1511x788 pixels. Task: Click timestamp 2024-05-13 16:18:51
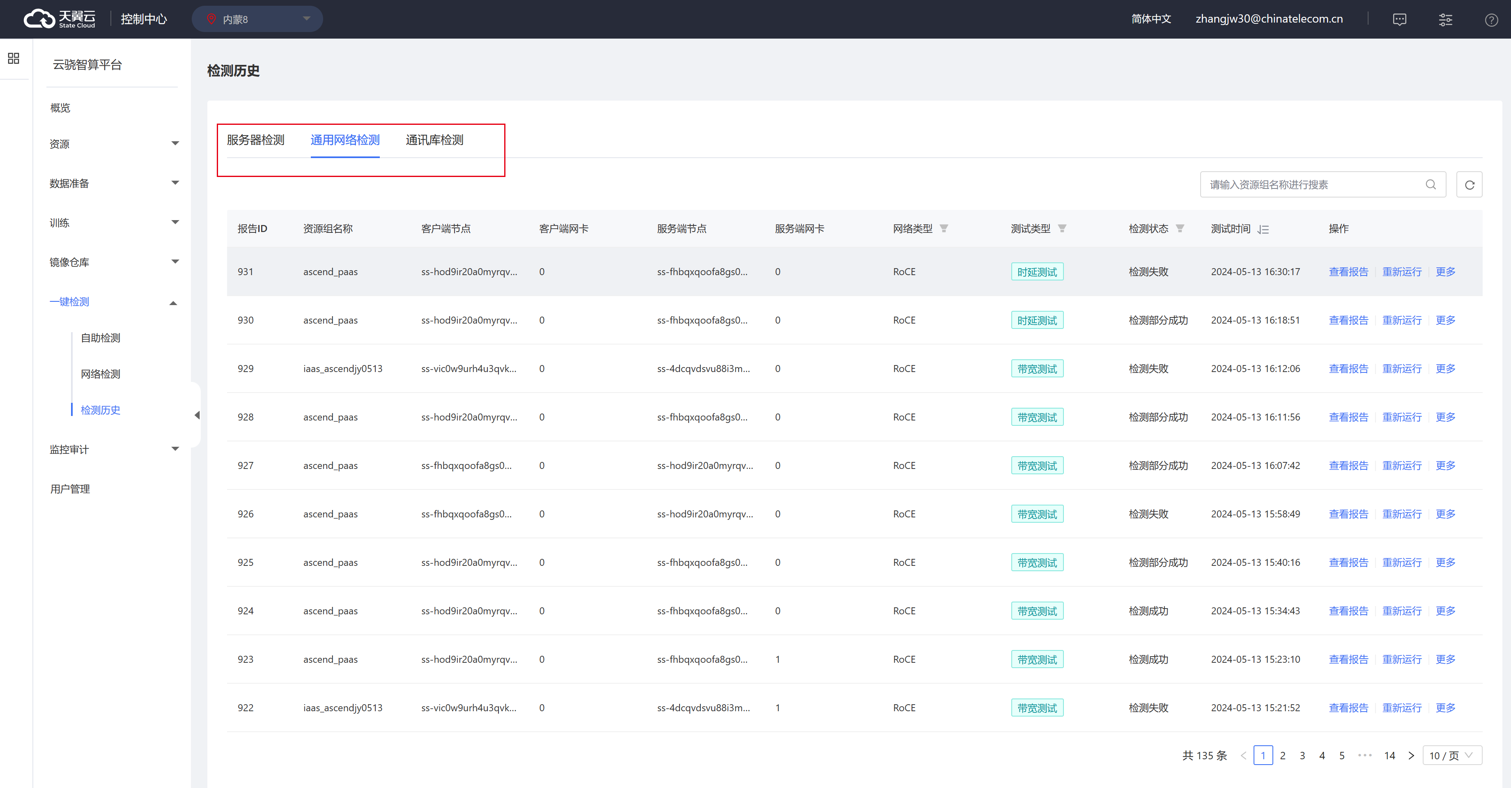[1255, 320]
